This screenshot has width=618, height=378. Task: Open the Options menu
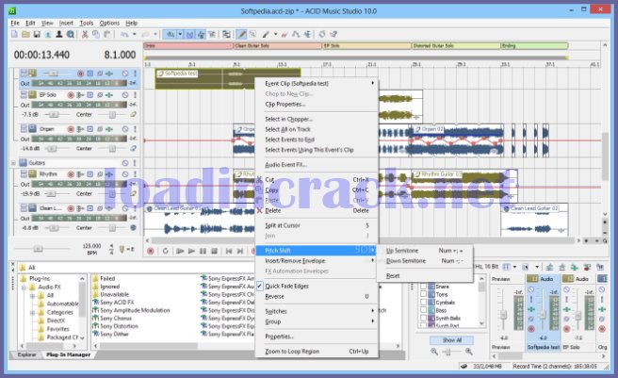[109, 24]
